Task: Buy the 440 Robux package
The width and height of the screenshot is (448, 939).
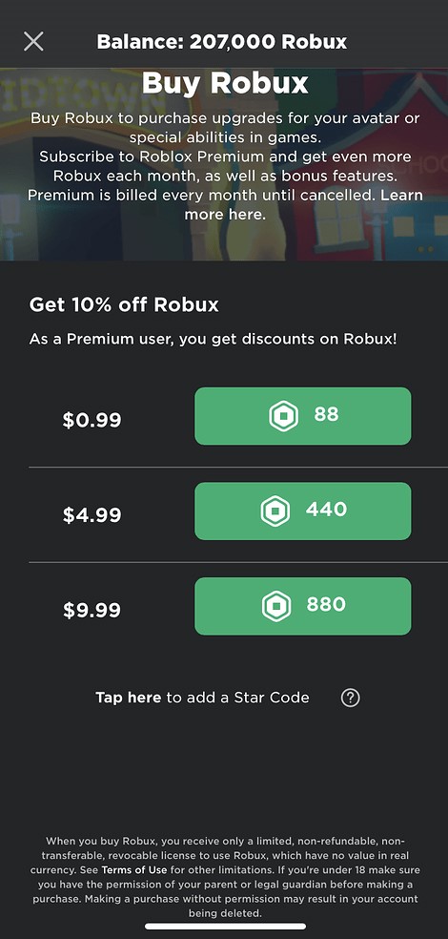Action: (x=303, y=511)
